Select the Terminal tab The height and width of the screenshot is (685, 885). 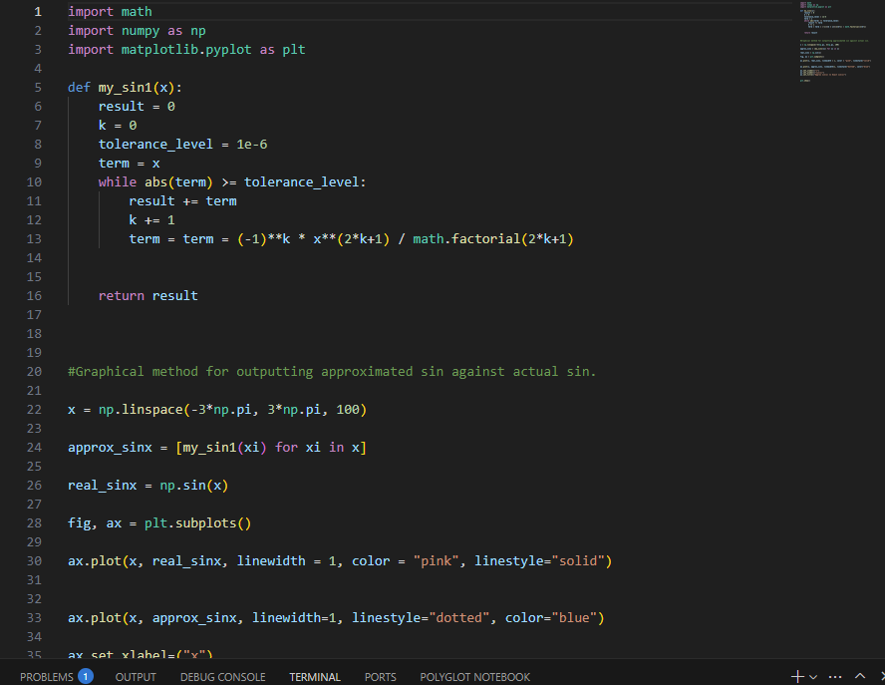click(x=315, y=677)
